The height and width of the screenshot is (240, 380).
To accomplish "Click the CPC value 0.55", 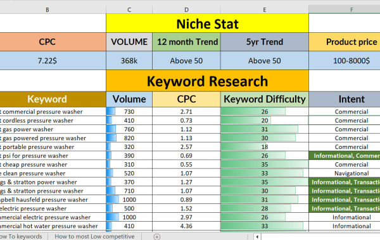I will coord(186,165).
